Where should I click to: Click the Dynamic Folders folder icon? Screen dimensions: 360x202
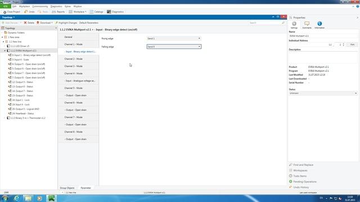[x=6, y=33]
